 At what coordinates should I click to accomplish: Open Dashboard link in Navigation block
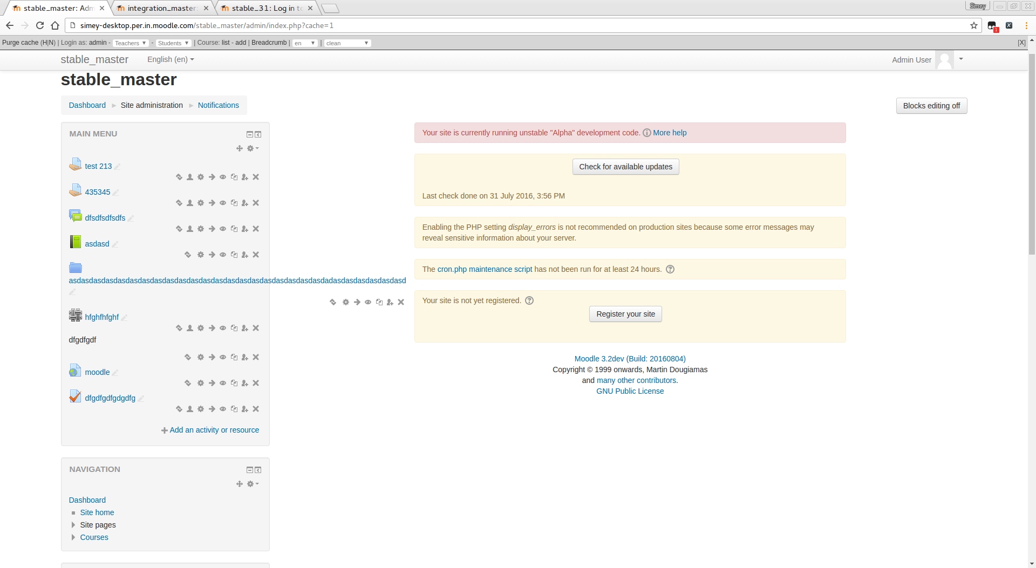tap(87, 500)
